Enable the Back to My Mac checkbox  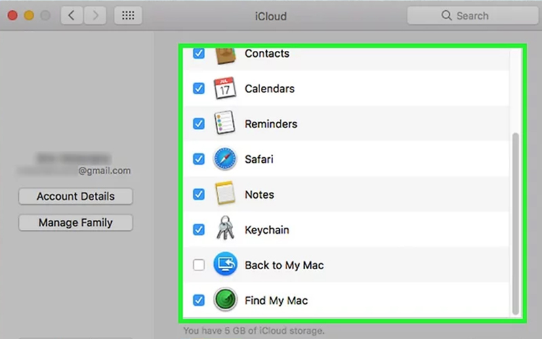point(199,265)
